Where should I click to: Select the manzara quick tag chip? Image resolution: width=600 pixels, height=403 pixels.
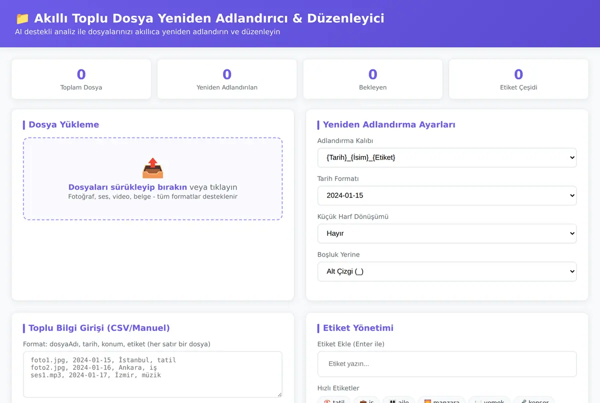441,400
